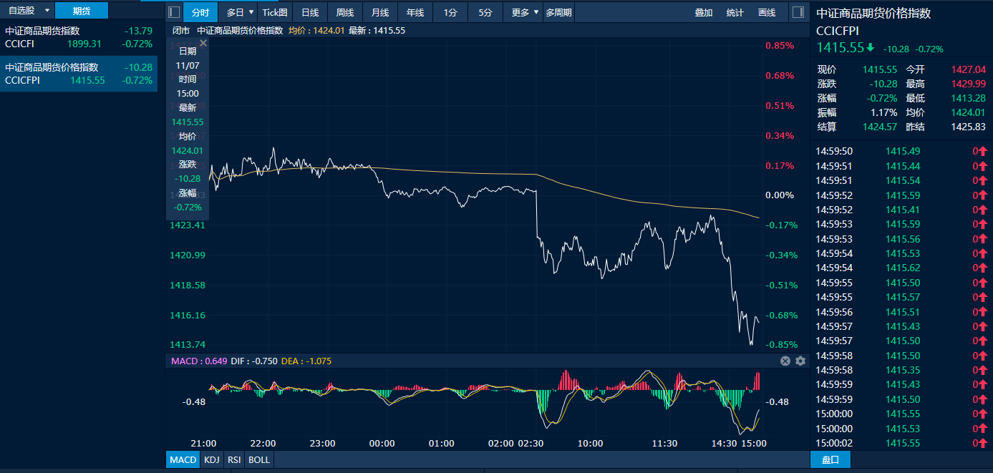The image size is (993, 473).
Task: Open the 统计 statistics tool
Action: [735, 12]
